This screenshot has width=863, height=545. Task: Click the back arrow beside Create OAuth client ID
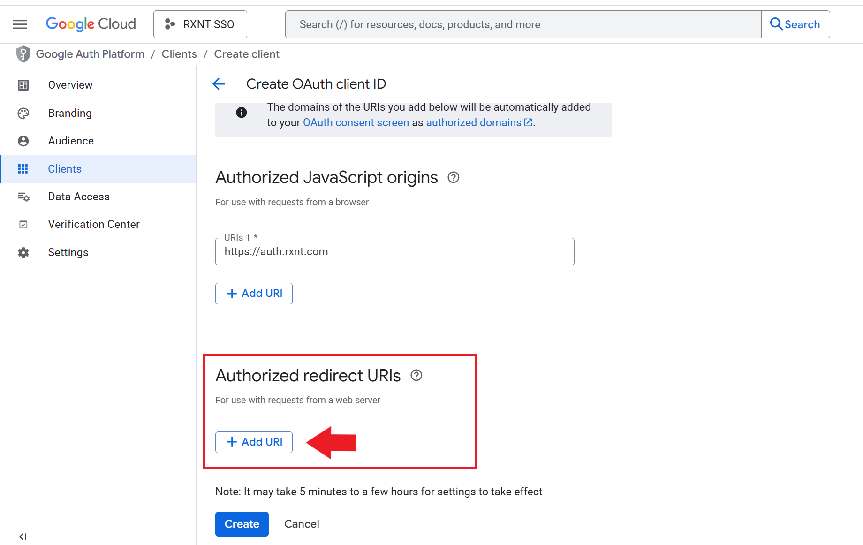click(x=219, y=84)
